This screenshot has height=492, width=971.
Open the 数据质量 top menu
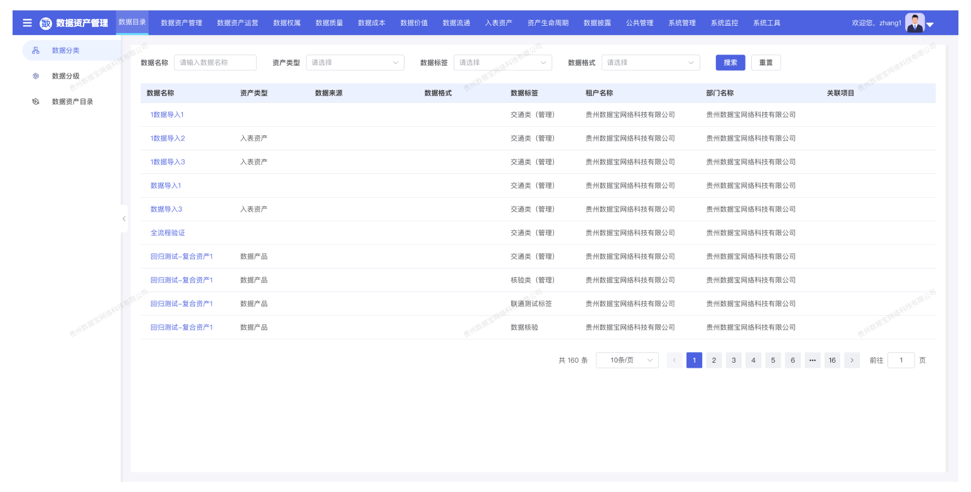[329, 23]
